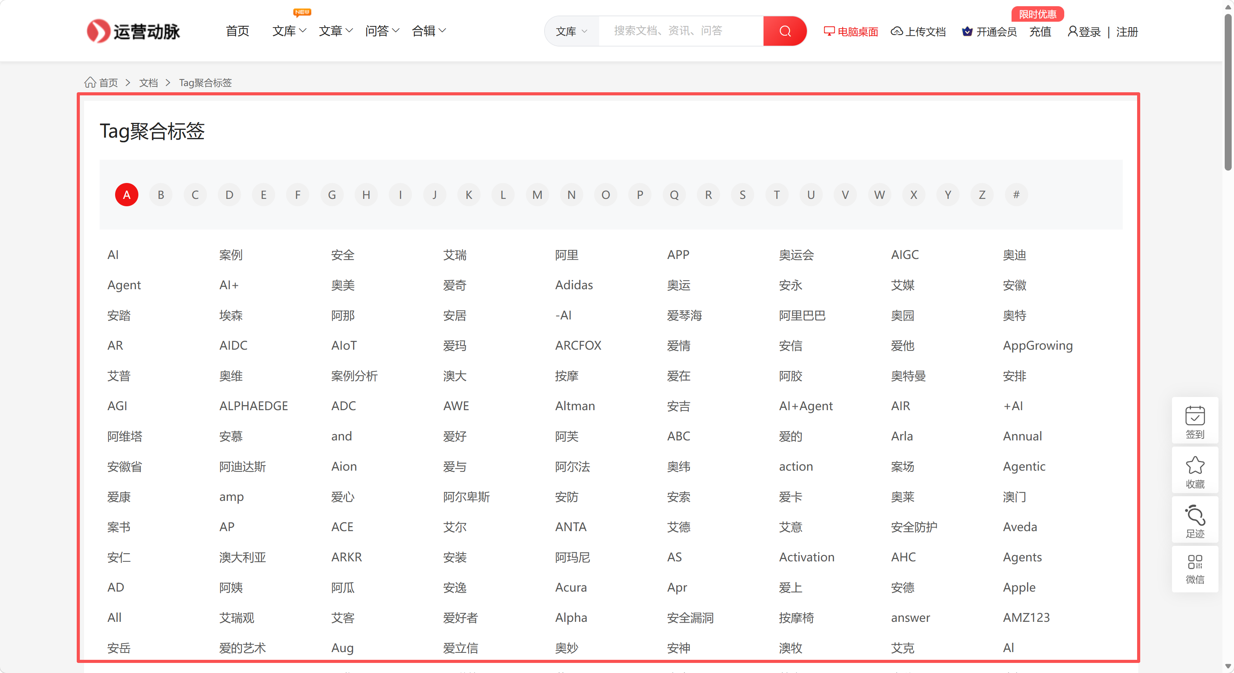Show the 微信 QR code icon

tap(1195, 561)
